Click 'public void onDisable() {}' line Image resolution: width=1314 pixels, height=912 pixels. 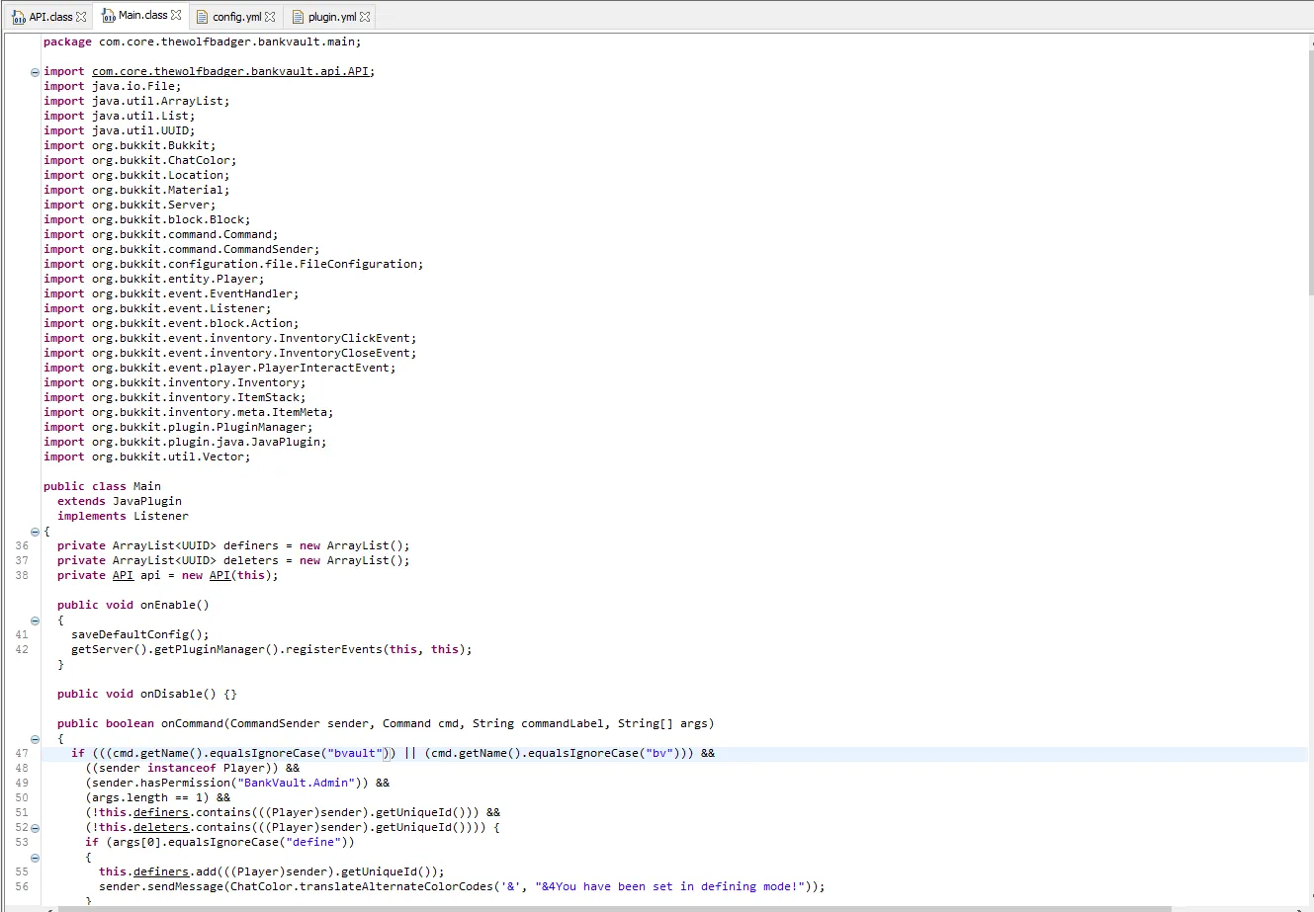147,694
